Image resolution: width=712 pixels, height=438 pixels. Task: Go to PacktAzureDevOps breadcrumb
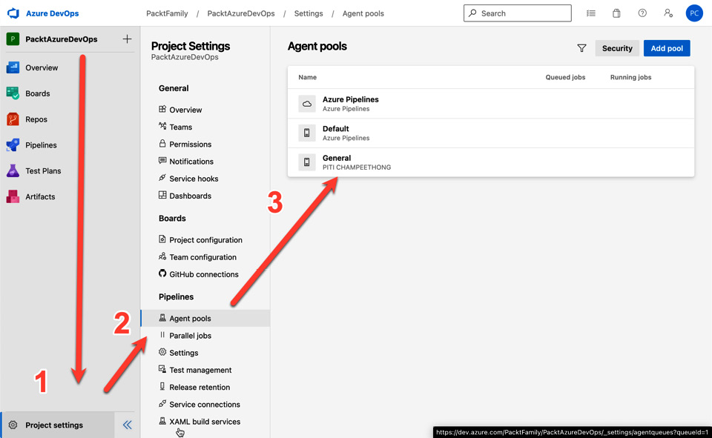click(241, 13)
